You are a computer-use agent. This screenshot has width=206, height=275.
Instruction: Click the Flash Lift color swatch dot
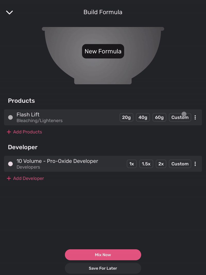pyautogui.click(x=11, y=118)
